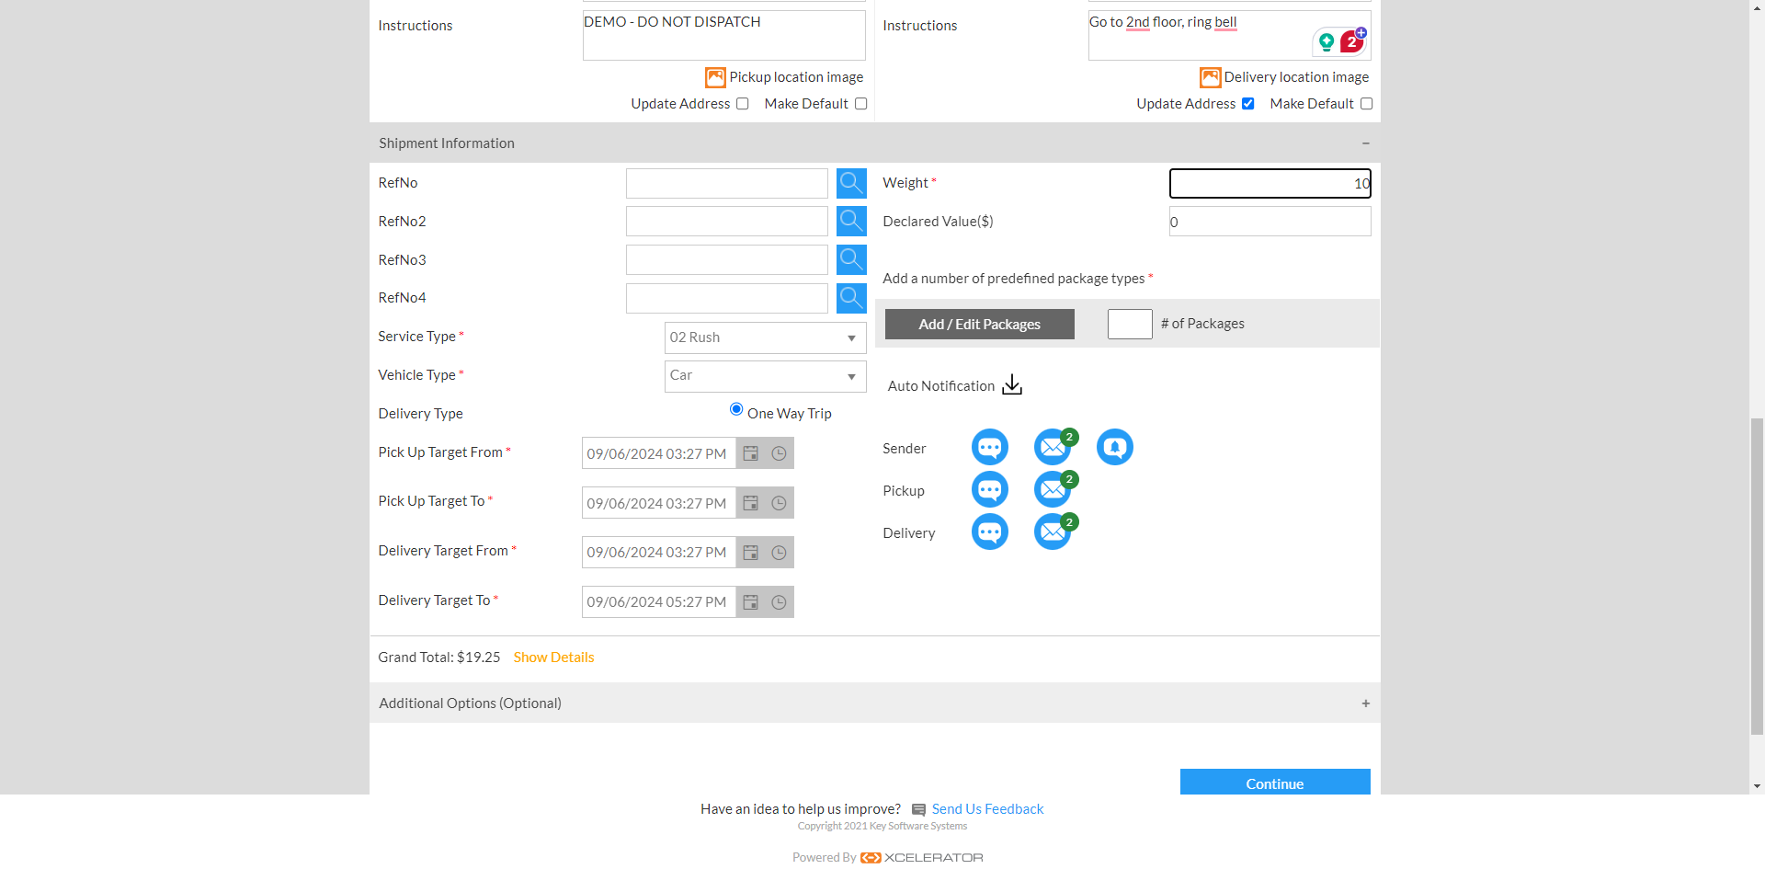This screenshot has height=869, width=1765.
Task: Click the RefNo search magnifier icon
Action: pos(851,183)
